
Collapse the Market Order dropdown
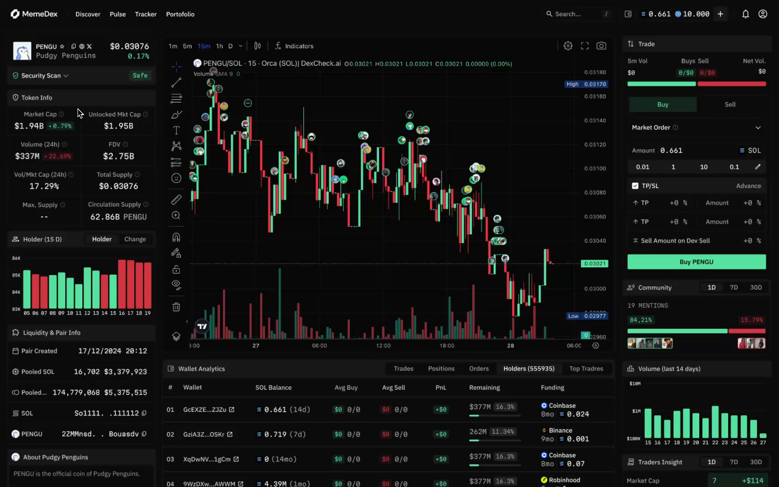pos(759,128)
